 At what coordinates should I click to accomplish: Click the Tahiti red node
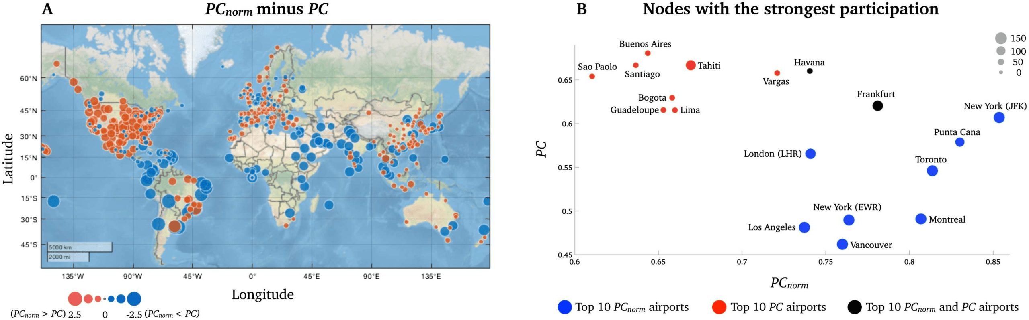tap(690, 65)
